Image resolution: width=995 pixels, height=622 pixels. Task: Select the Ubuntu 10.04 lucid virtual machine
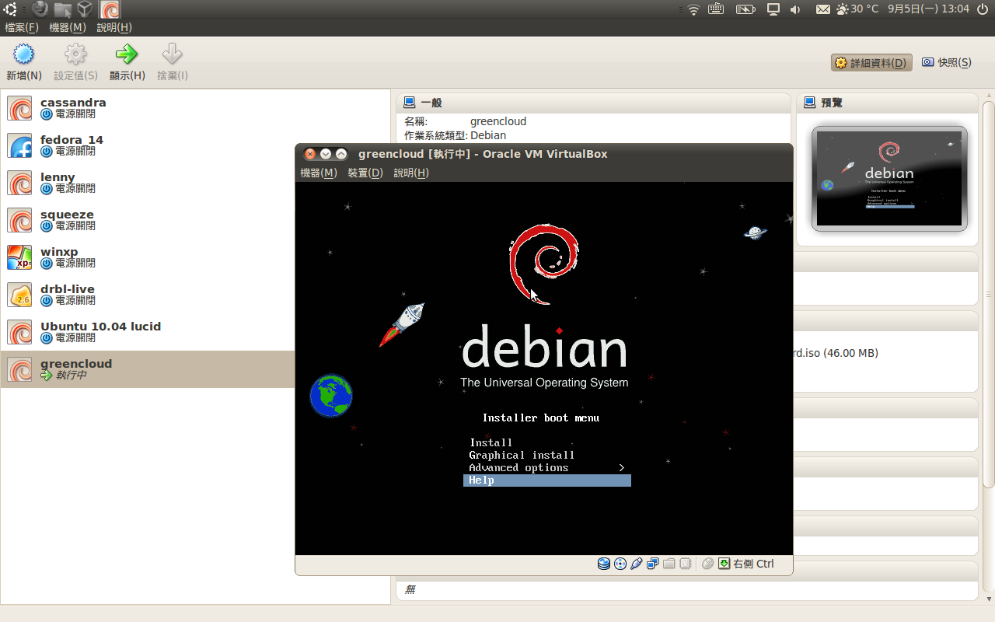coord(148,332)
